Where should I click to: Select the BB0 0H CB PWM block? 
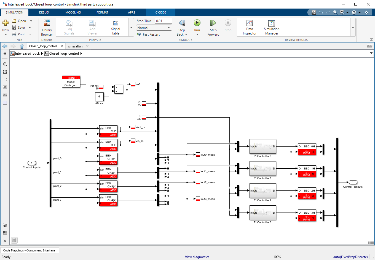click(307, 149)
